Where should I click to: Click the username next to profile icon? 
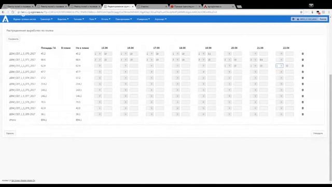(x=308, y=19)
